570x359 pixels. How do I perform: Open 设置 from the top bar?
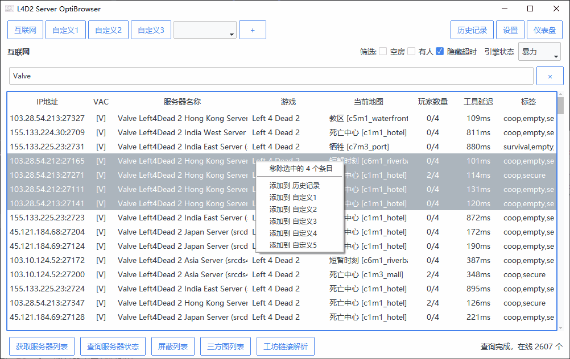(x=510, y=30)
